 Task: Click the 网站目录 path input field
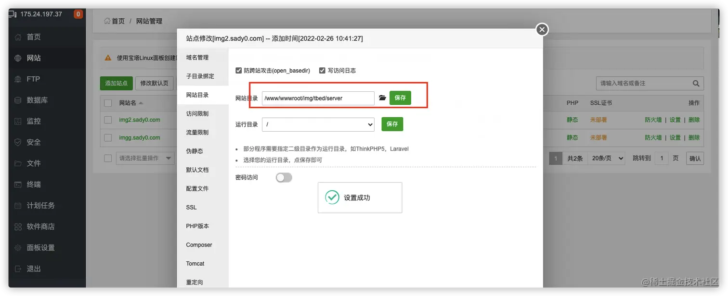pos(318,98)
